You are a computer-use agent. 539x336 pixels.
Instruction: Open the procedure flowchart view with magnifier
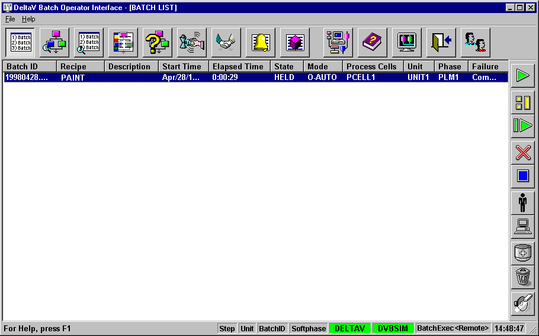(54, 43)
